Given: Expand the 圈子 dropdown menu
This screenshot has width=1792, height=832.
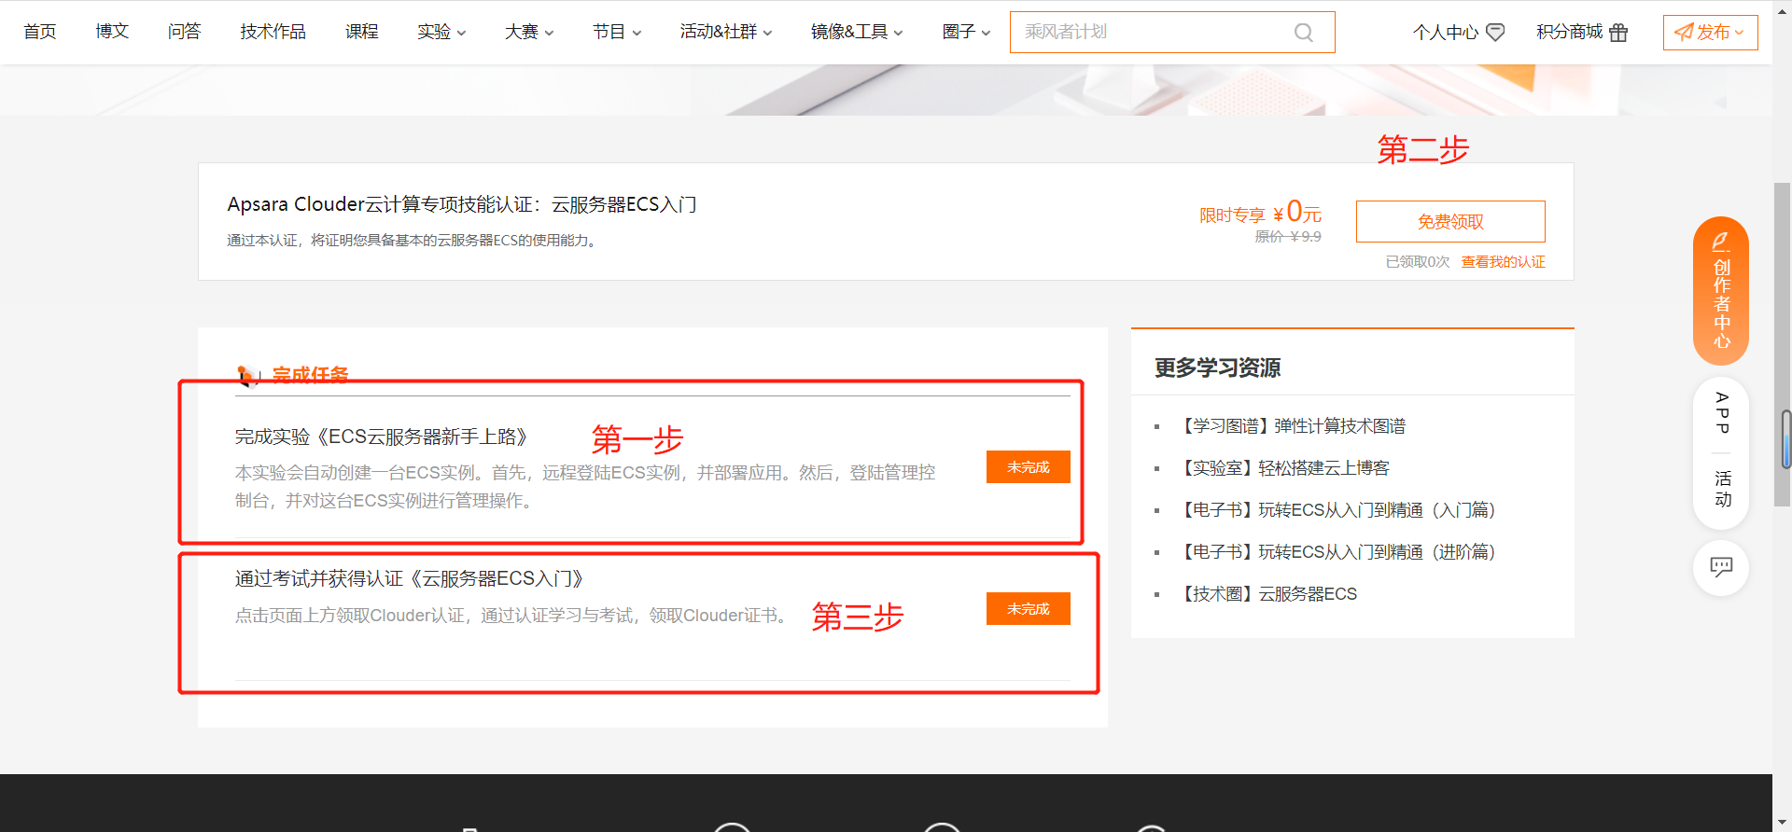Looking at the screenshot, I should (x=966, y=32).
